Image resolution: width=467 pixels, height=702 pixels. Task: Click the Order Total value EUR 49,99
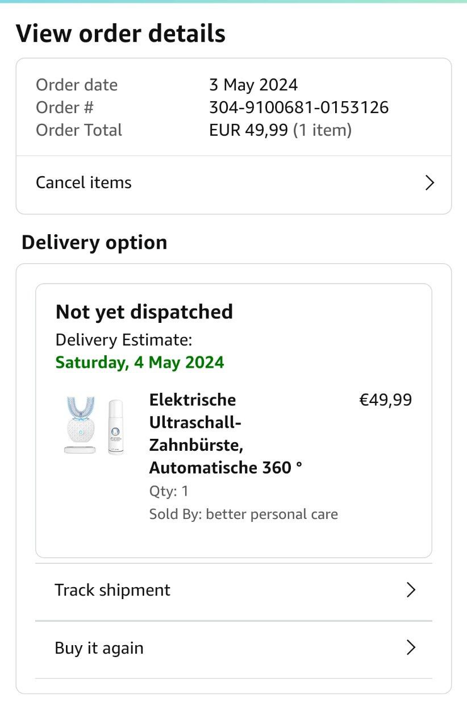click(248, 130)
